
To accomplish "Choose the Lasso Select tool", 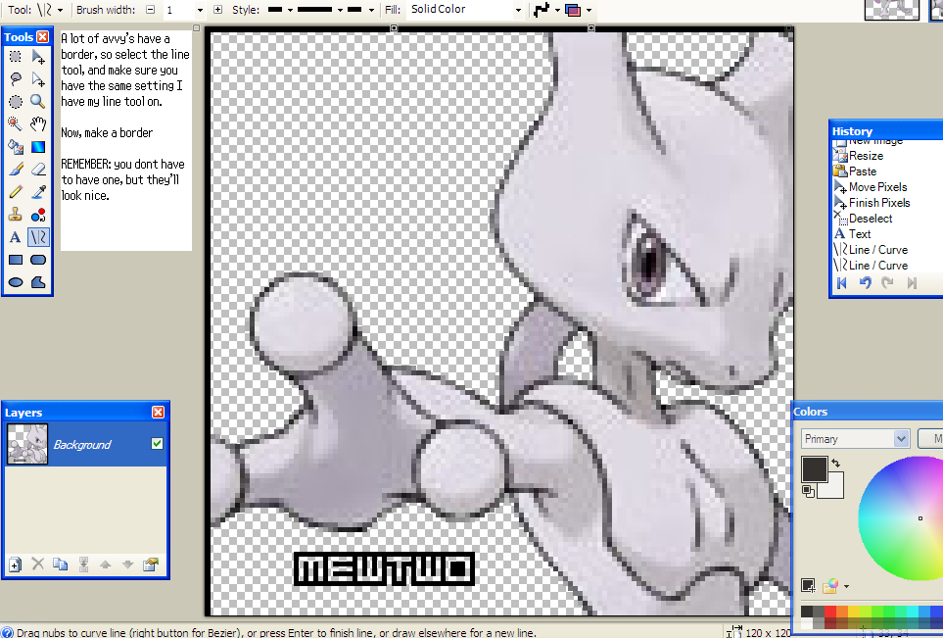I will click(15, 78).
